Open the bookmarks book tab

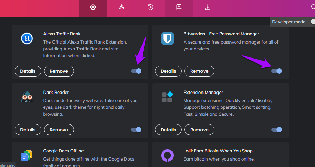[179, 7]
